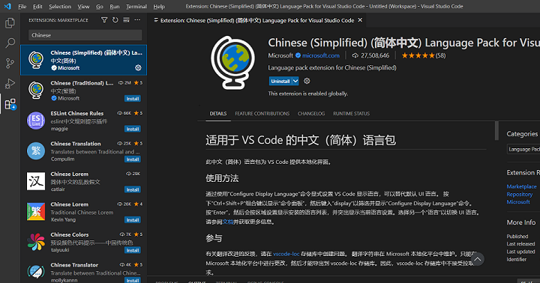Click the Microsoft publisher name in header
Screen dimensions: 540x283
pos(280,55)
